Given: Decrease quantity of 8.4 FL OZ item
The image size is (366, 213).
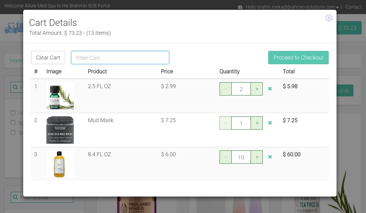Looking at the screenshot, I should [225, 157].
